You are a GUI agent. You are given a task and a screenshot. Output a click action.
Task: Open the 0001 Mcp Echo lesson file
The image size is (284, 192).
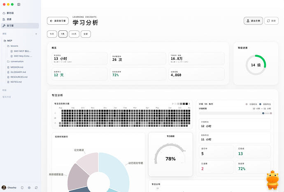click(x=23, y=56)
